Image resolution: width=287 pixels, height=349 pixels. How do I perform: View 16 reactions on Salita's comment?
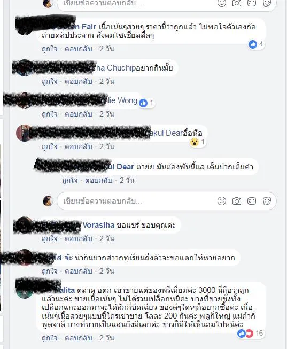251,333
